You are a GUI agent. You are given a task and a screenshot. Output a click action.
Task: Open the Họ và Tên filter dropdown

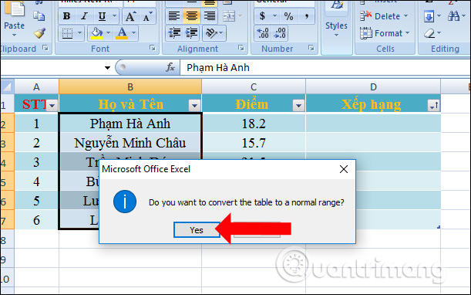point(194,106)
